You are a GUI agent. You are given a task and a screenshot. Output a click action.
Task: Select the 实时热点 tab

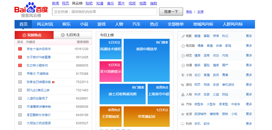(x=34, y=35)
